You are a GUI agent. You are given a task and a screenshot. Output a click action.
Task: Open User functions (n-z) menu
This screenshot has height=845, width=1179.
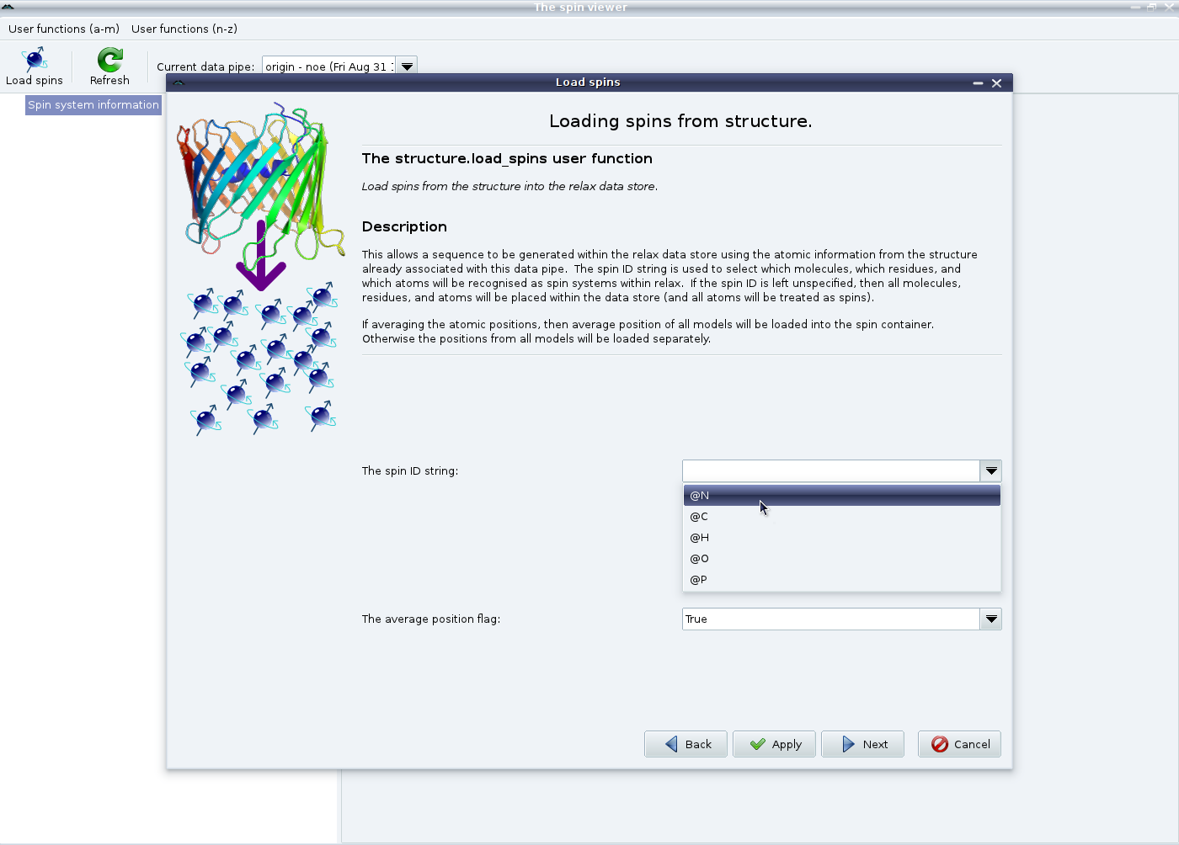tap(184, 29)
